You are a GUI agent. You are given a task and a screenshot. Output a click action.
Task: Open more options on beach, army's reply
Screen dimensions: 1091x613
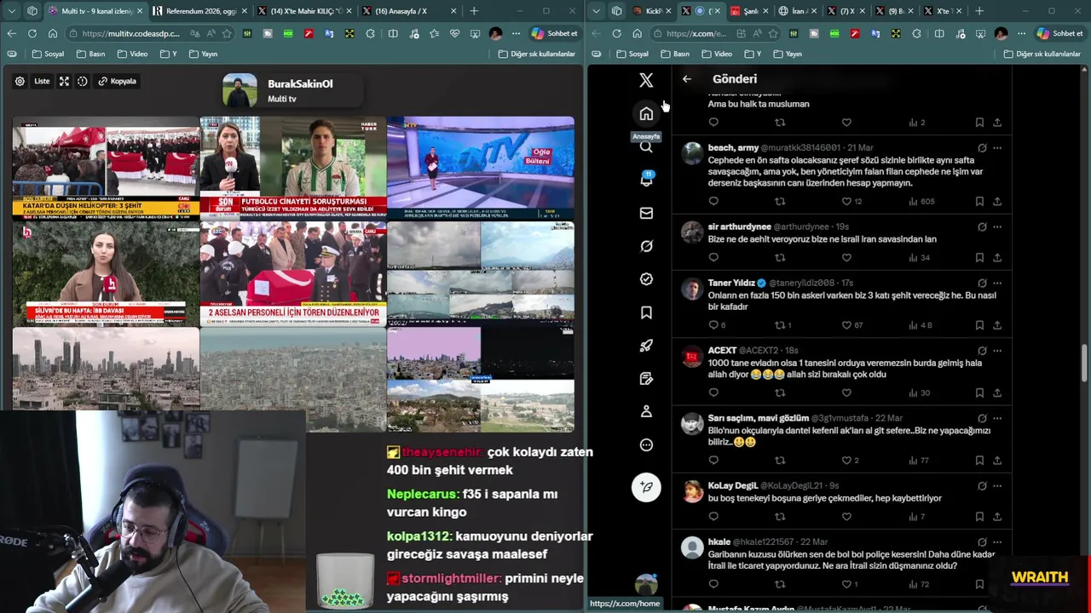[997, 148]
